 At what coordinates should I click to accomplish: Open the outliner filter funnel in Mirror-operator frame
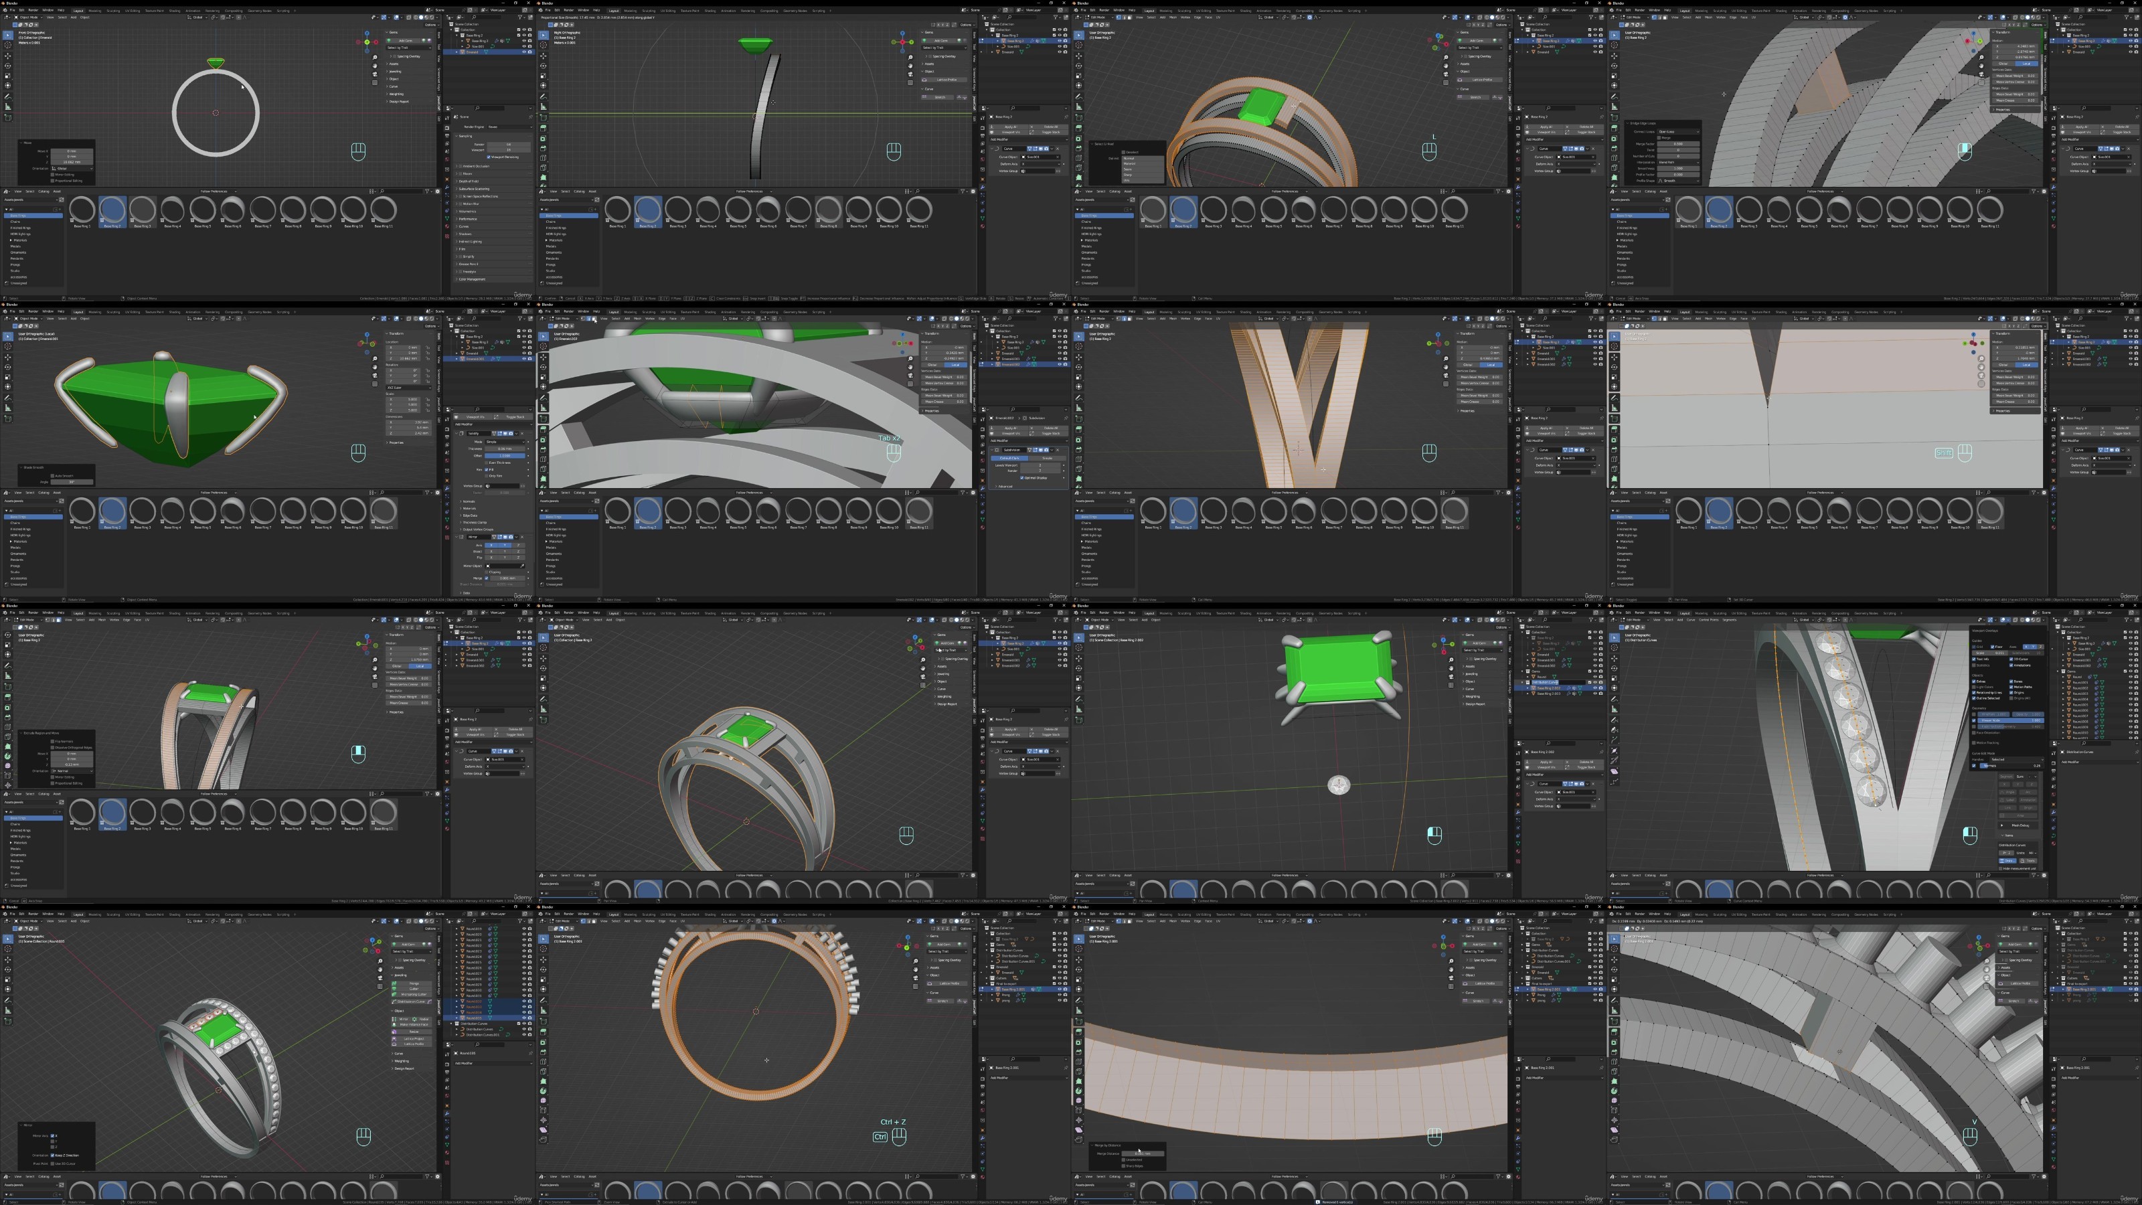click(x=521, y=921)
